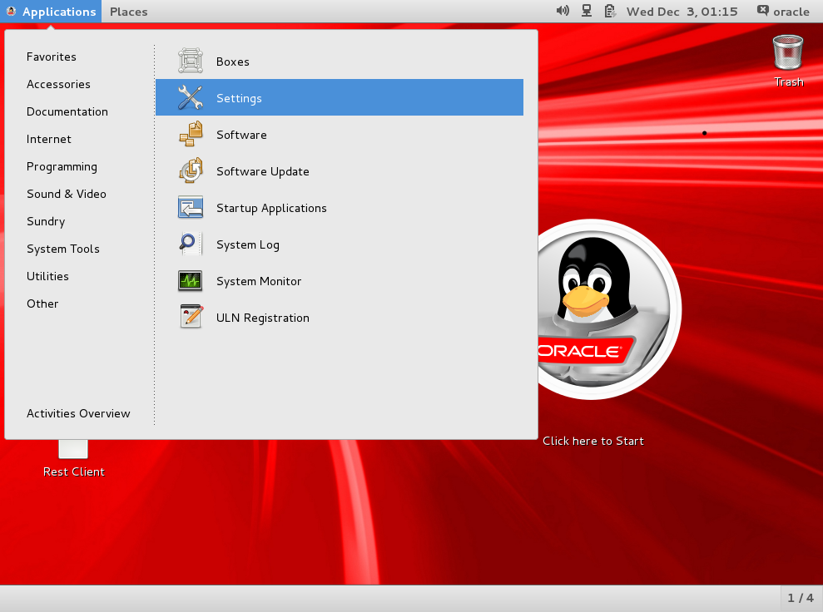Select the Accessories category
Screen dimensions: 823x612
[x=58, y=84]
